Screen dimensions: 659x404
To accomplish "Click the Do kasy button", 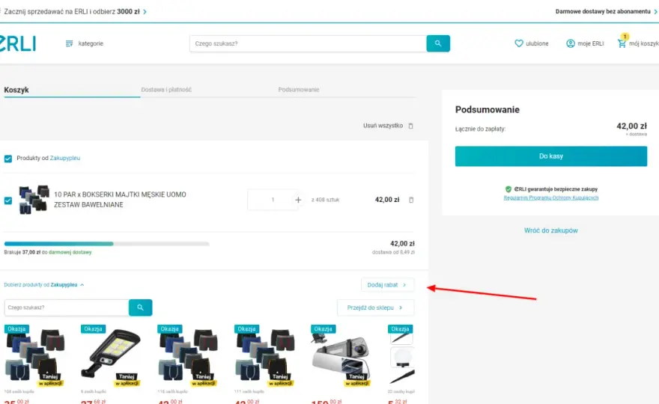I will pyautogui.click(x=551, y=156).
